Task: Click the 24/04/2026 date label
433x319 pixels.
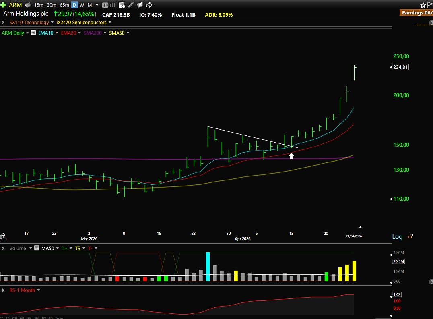Action: pos(354,236)
